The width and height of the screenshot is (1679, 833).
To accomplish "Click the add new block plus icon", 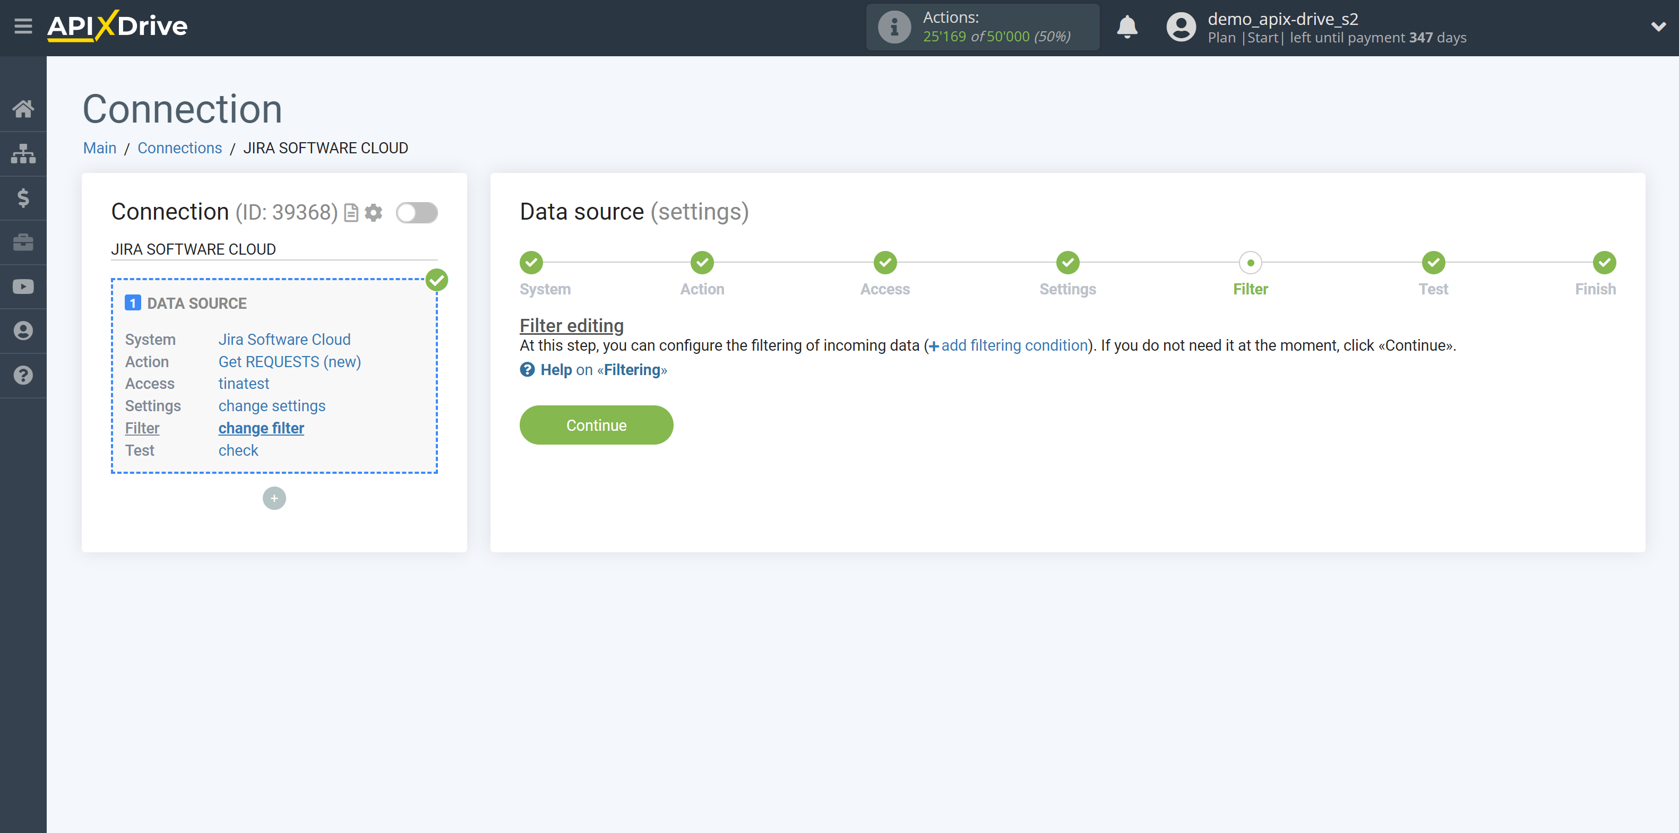I will tap(274, 498).
